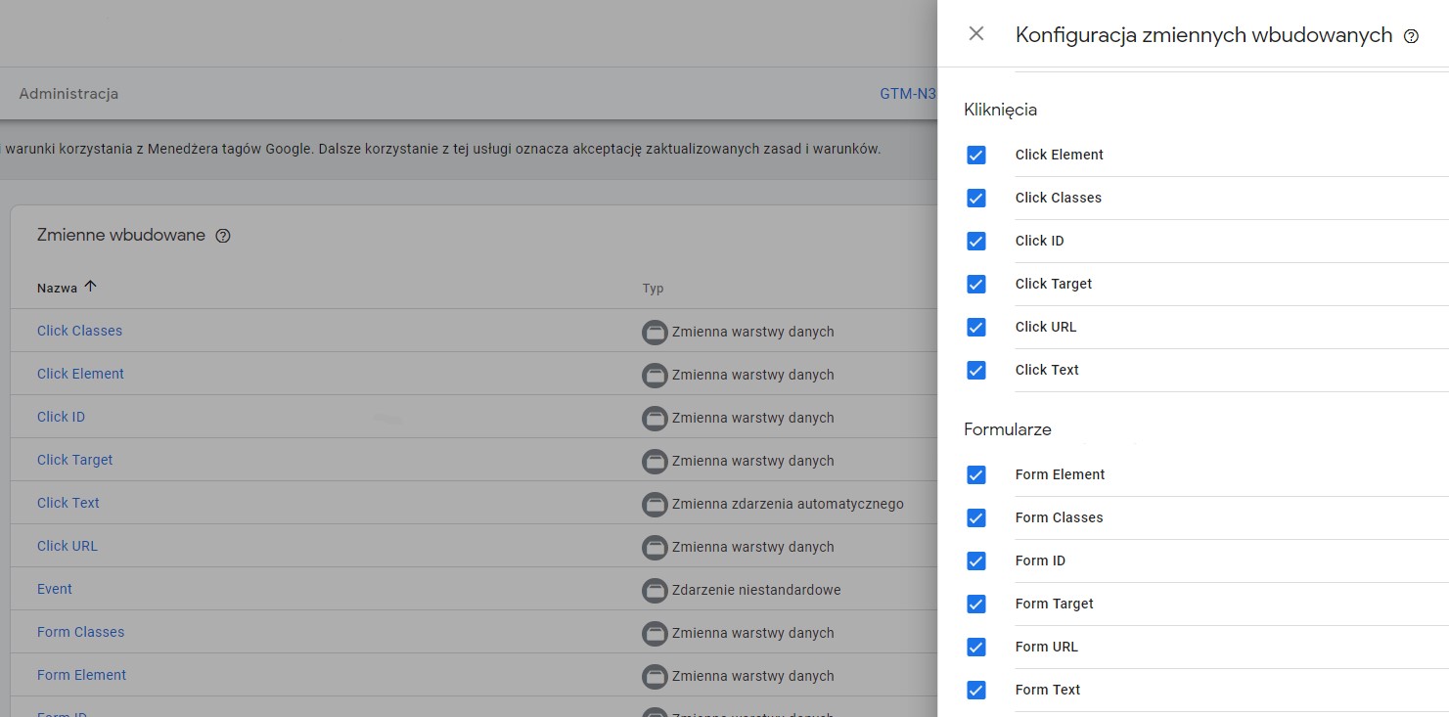Open the Click Text variable link
1449x717 pixels.
click(68, 503)
